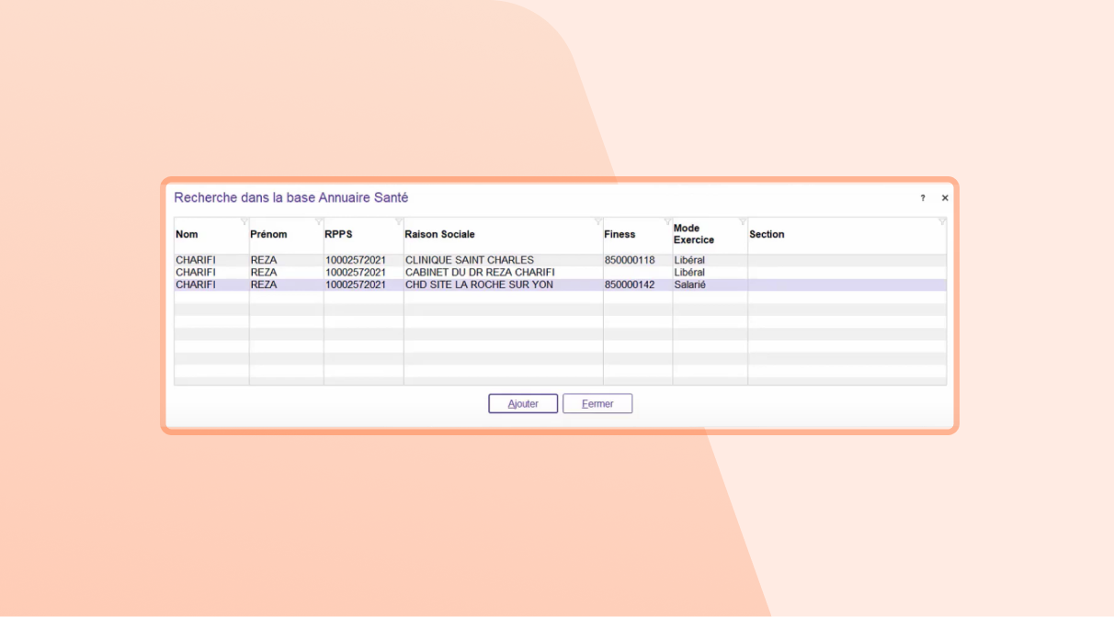Click Finess number 850000118 cell
Viewport: 1114px width, 617px height.
[x=630, y=261]
